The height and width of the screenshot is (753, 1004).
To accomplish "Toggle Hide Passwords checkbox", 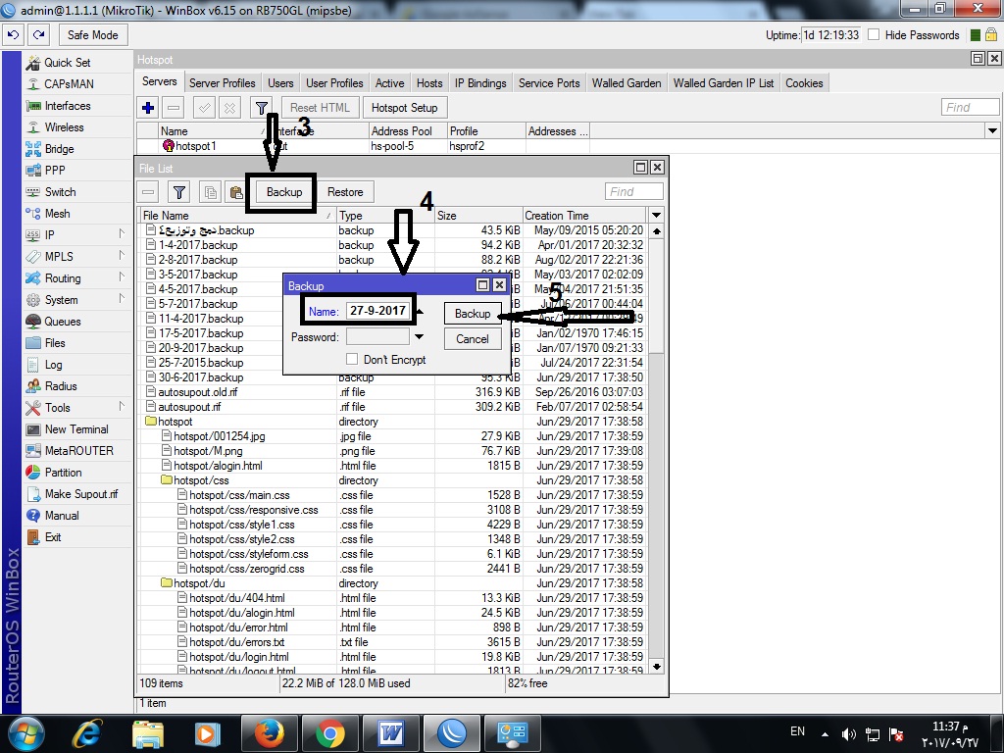I will (x=874, y=35).
